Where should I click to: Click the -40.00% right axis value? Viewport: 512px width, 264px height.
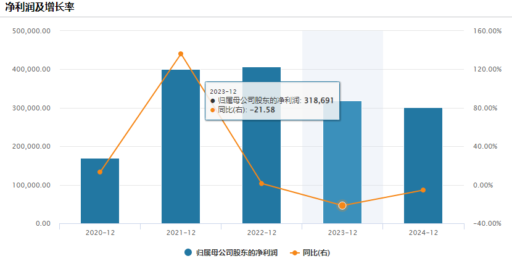point(487,223)
